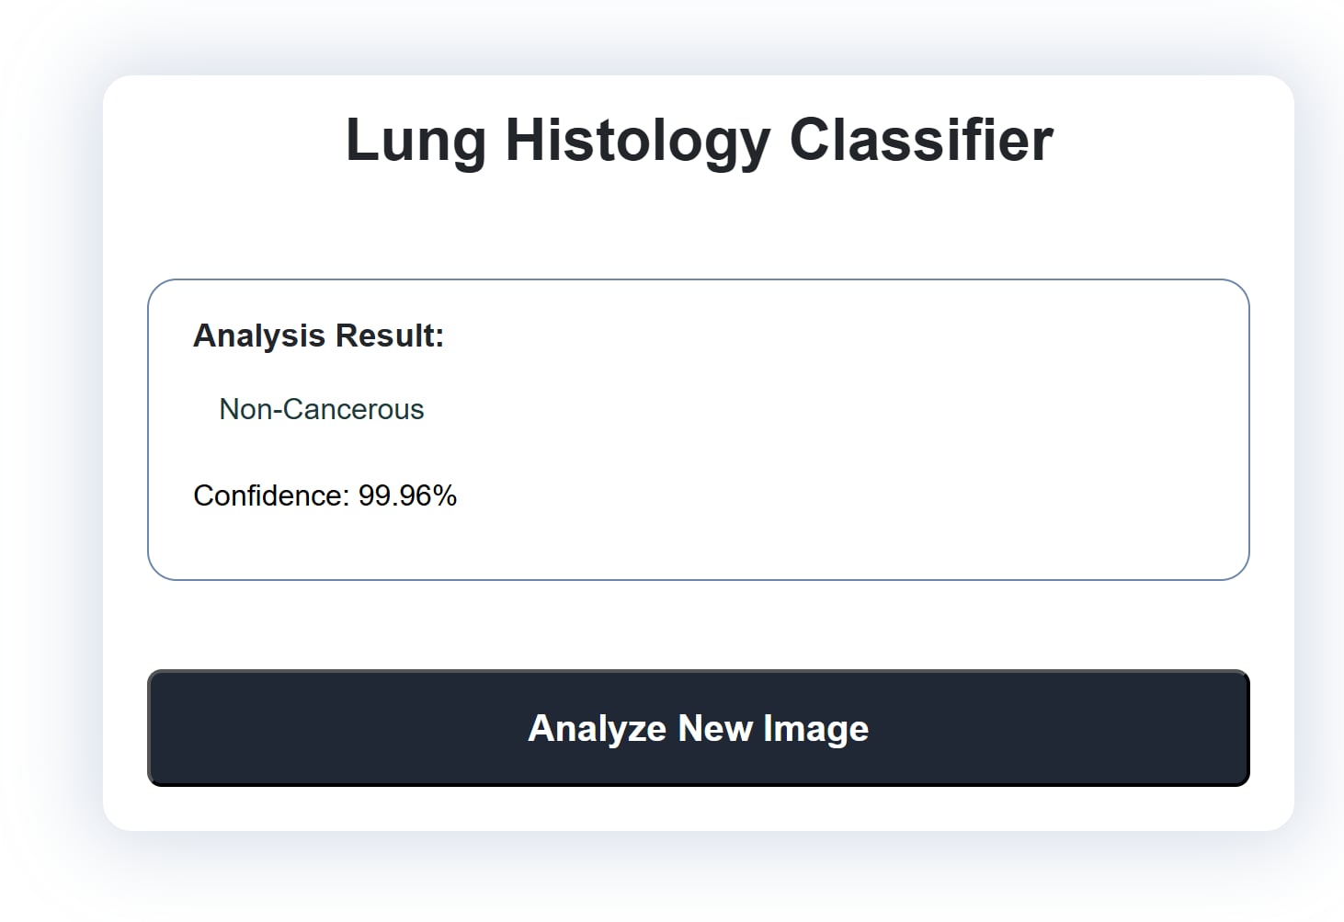The height and width of the screenshot is (922, 1344).
Task: Click the white gap above the Analyze button
Action: pyautogui.click(x=699, y=625)
